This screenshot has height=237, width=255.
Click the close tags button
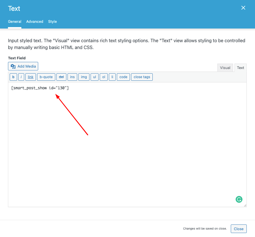(142, 77)
